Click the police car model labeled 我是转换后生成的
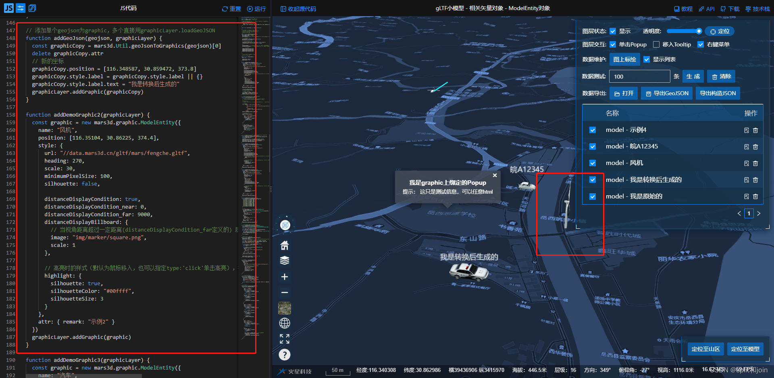 point(468,271)
